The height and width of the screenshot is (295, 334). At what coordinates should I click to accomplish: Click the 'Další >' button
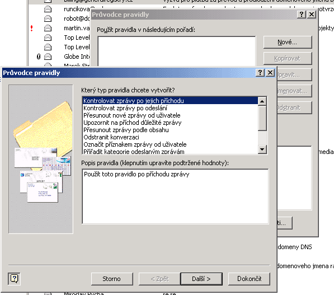201,279
